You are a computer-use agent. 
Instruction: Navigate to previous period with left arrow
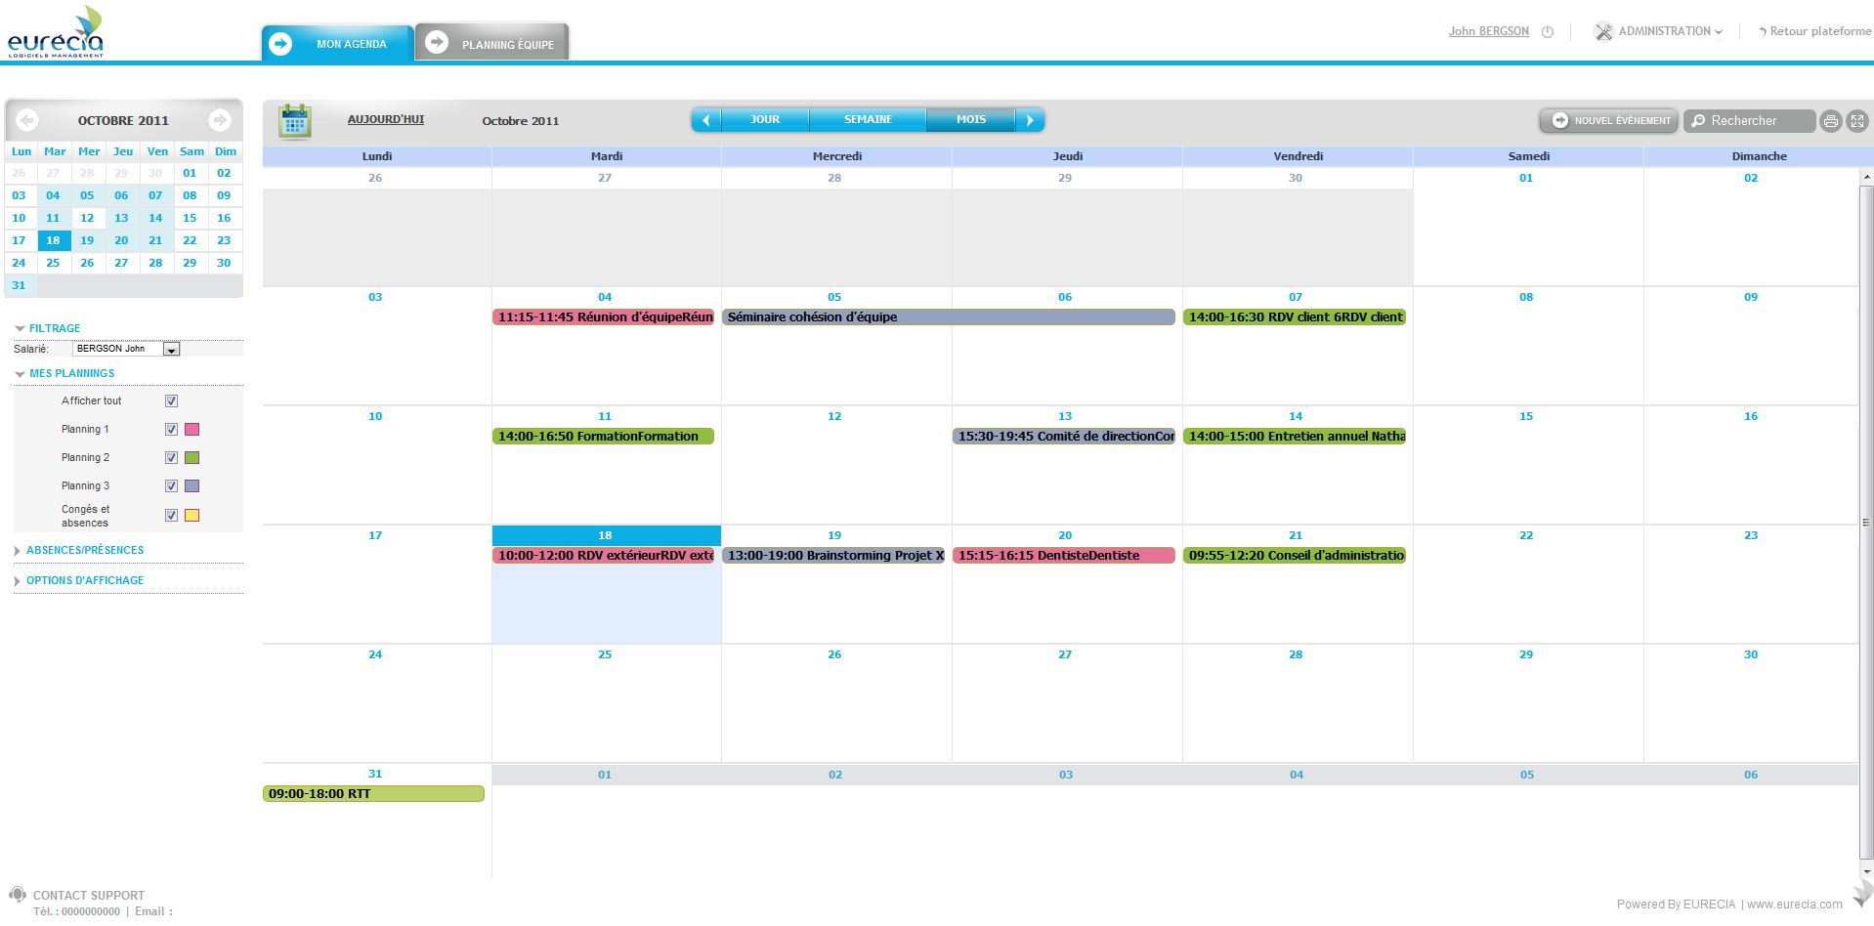pyautogui.click(x=706, y=120)
